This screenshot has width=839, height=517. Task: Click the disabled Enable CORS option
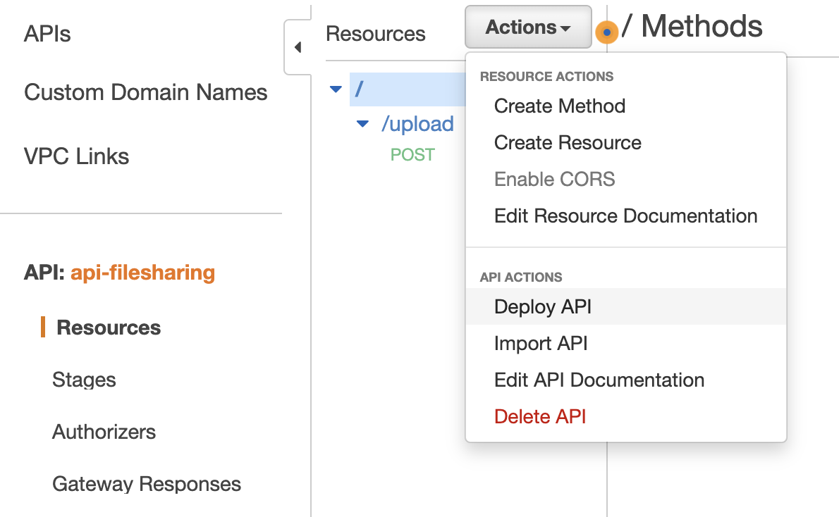click(x=554, y=179)
